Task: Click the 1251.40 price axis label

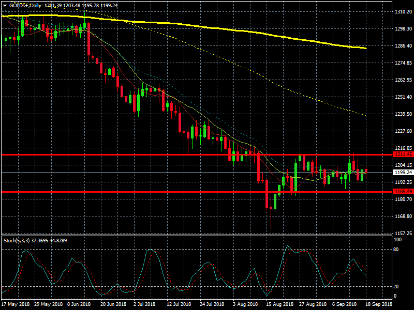Action: point(402,97)
